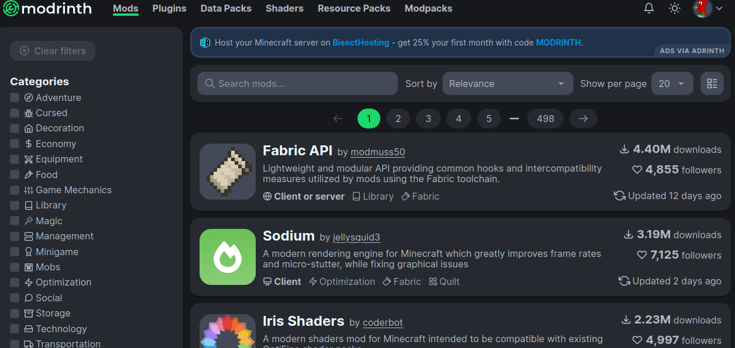The height and width of the screenshot is (348, 735).
Task: Visit modmuss50's author profile
Action: point(377,152)
